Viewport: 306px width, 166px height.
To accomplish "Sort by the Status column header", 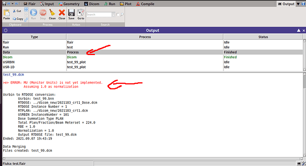I will (263, 37).
